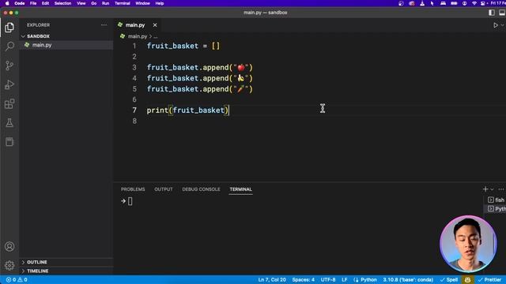Open the Source Control view
Viewport: 506px width, 284px height.
[9, 65]
